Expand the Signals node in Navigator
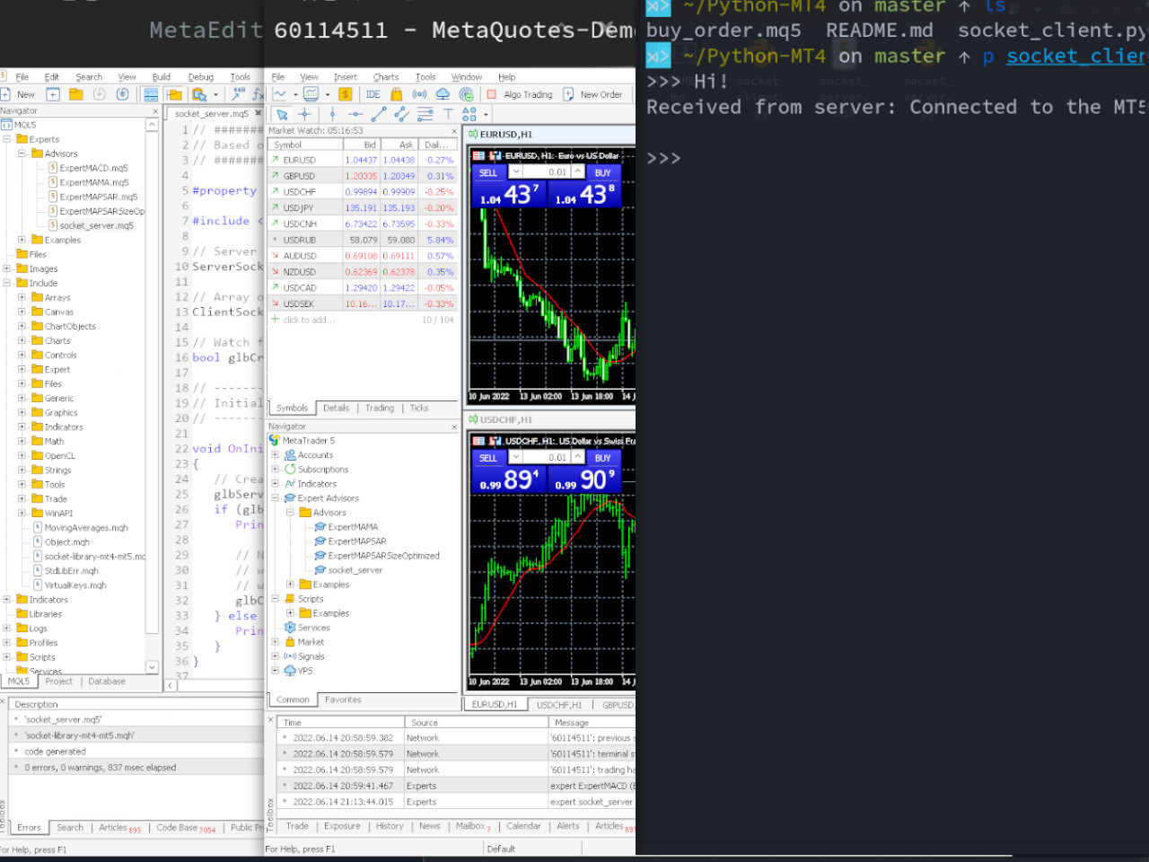The image size is (1149, 862). [276, 656]
